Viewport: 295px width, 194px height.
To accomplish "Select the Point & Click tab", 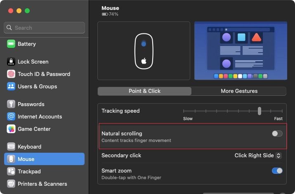I will pos(144,91).
